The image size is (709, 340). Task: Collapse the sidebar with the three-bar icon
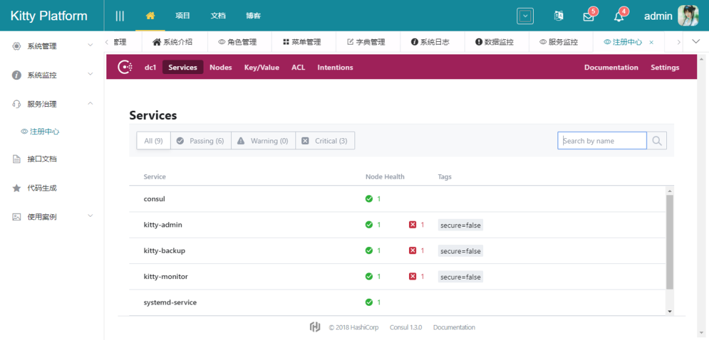(x=120, y=16)
